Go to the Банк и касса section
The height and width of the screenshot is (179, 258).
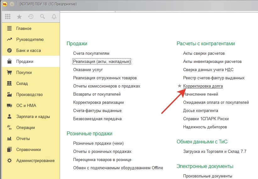(x=28, y=50)
